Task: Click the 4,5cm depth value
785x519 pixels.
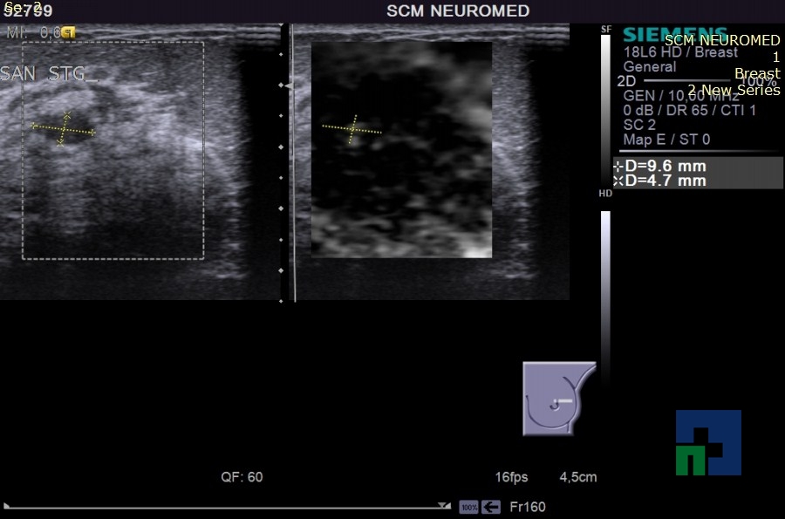Action: click(x=577, y=477)
